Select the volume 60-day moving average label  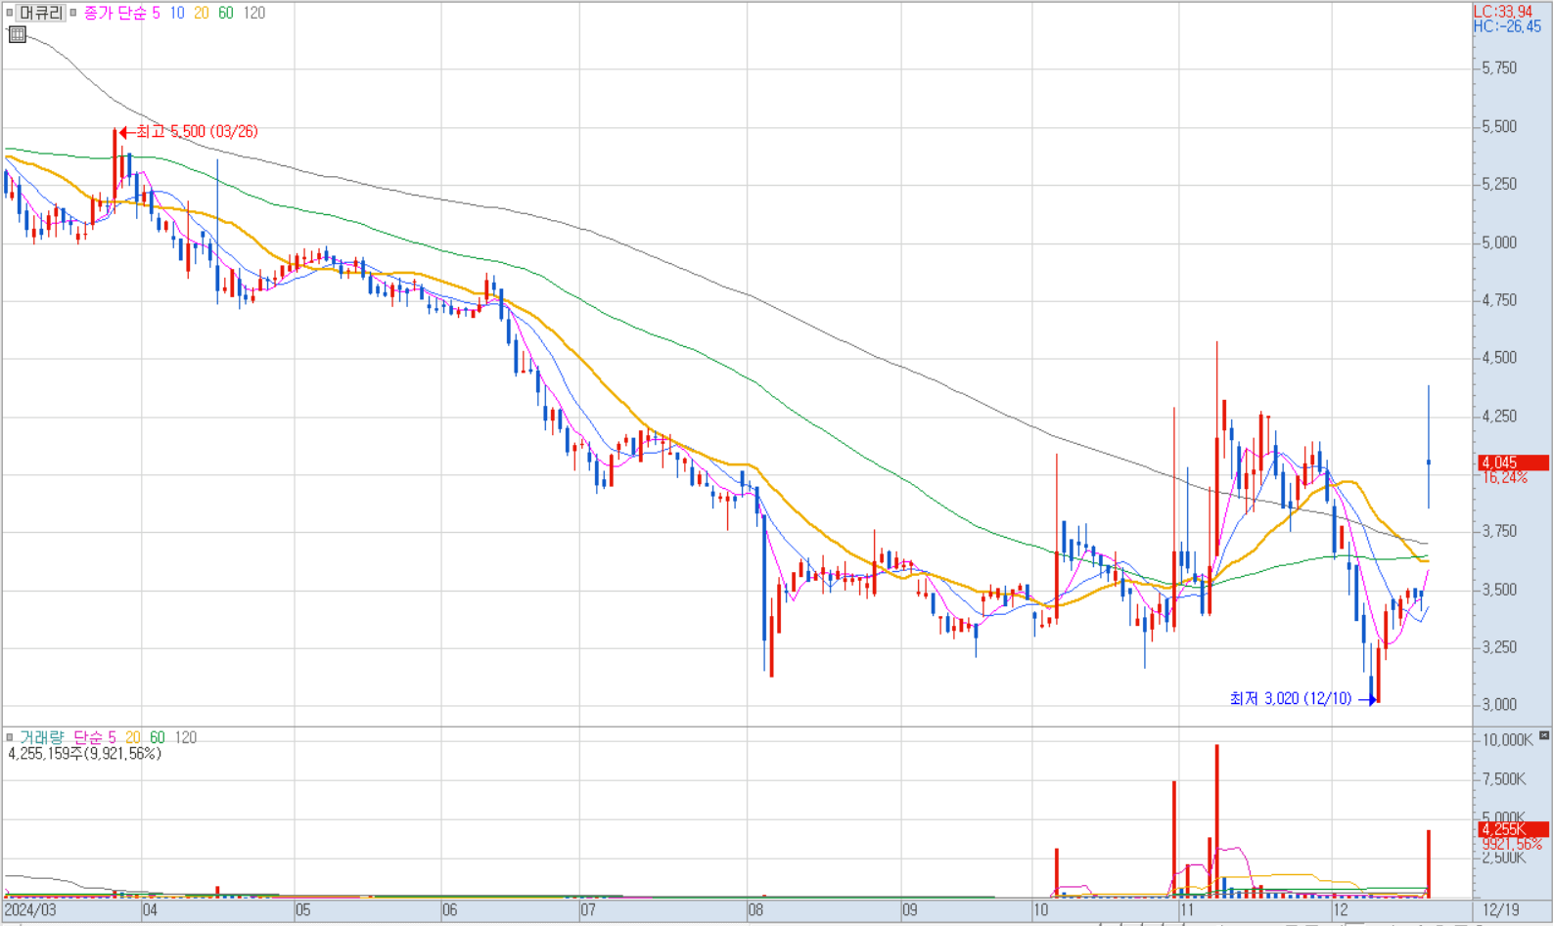point(158,737)
